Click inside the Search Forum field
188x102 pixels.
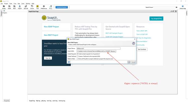164,7
